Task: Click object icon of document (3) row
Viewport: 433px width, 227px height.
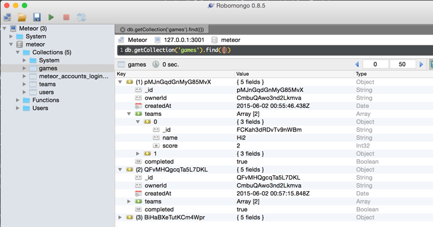Action: tap(129, 217)
